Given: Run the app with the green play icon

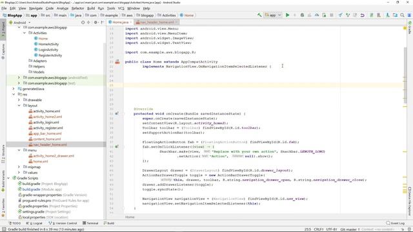Looking at the screenshot, I should (x=288, y=15).
